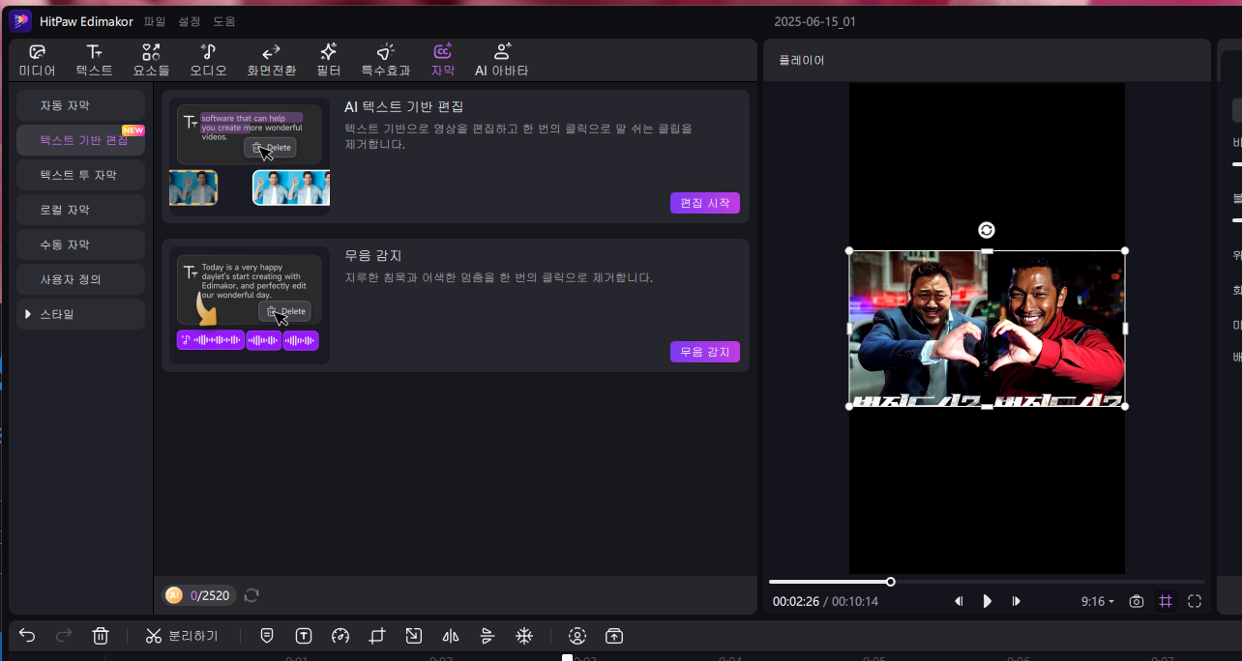The height and width of the screenshot is (661, 1242).
Task: Open the 9:16 aspect ratio dropdown
Action: click(x=1098, y=601)
